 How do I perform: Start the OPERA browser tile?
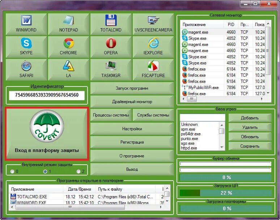pyautogui.click(x=111, y=47)
